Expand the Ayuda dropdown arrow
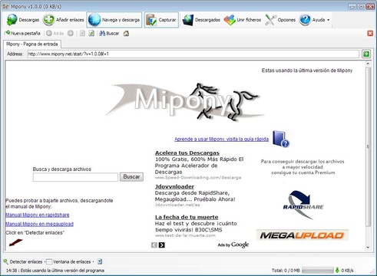Image resolution: width=377 pixels, height=276 pixels. 329,20
